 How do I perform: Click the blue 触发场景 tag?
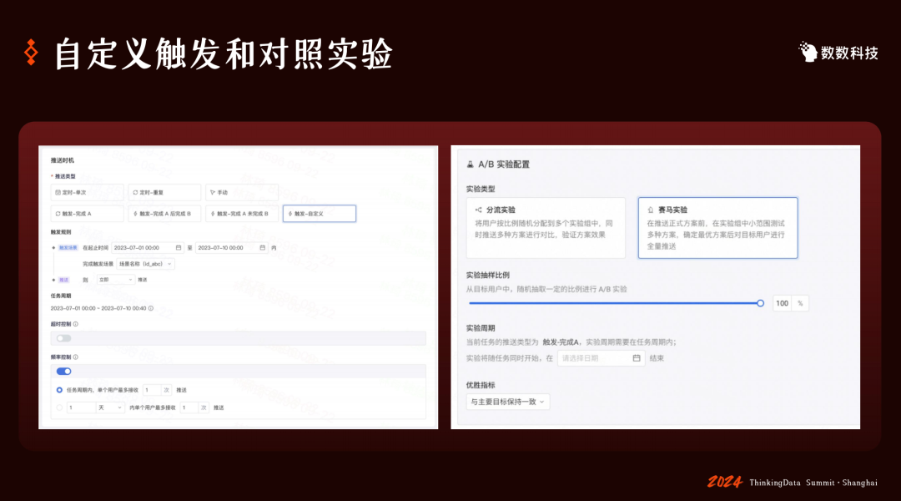click(68, 248)
